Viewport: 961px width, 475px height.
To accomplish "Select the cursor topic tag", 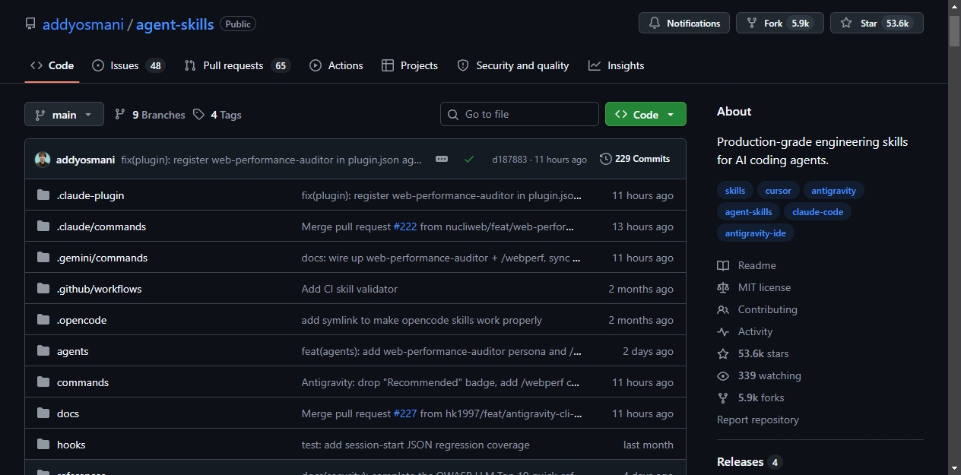I will coord(778,191).
